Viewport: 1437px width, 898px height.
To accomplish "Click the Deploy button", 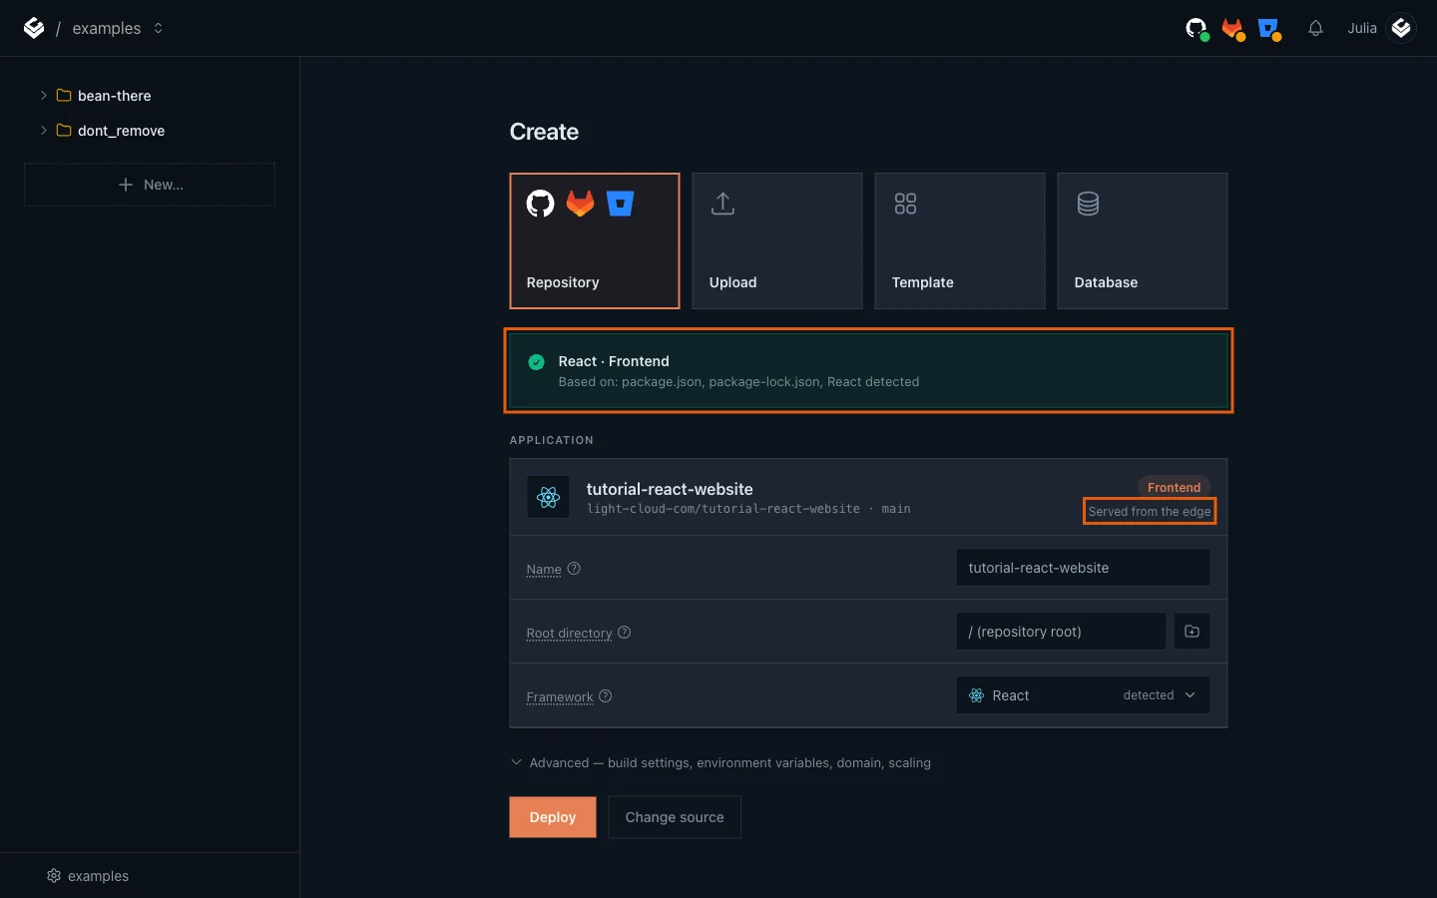I will click(553, 817).
